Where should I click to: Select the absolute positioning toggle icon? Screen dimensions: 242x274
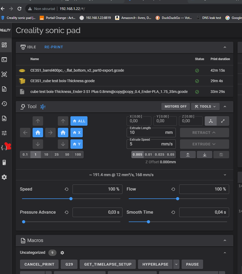(211, 121)
